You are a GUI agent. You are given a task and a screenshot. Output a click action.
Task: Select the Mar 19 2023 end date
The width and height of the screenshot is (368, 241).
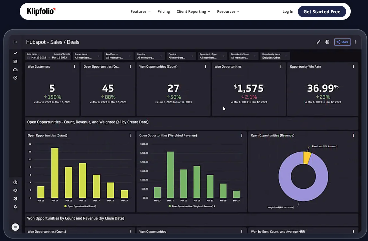pos(60,57)
